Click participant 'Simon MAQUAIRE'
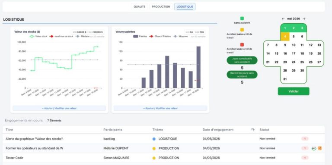Image resolution: width=332 pixels, height=165 pixels. (116, 158)
